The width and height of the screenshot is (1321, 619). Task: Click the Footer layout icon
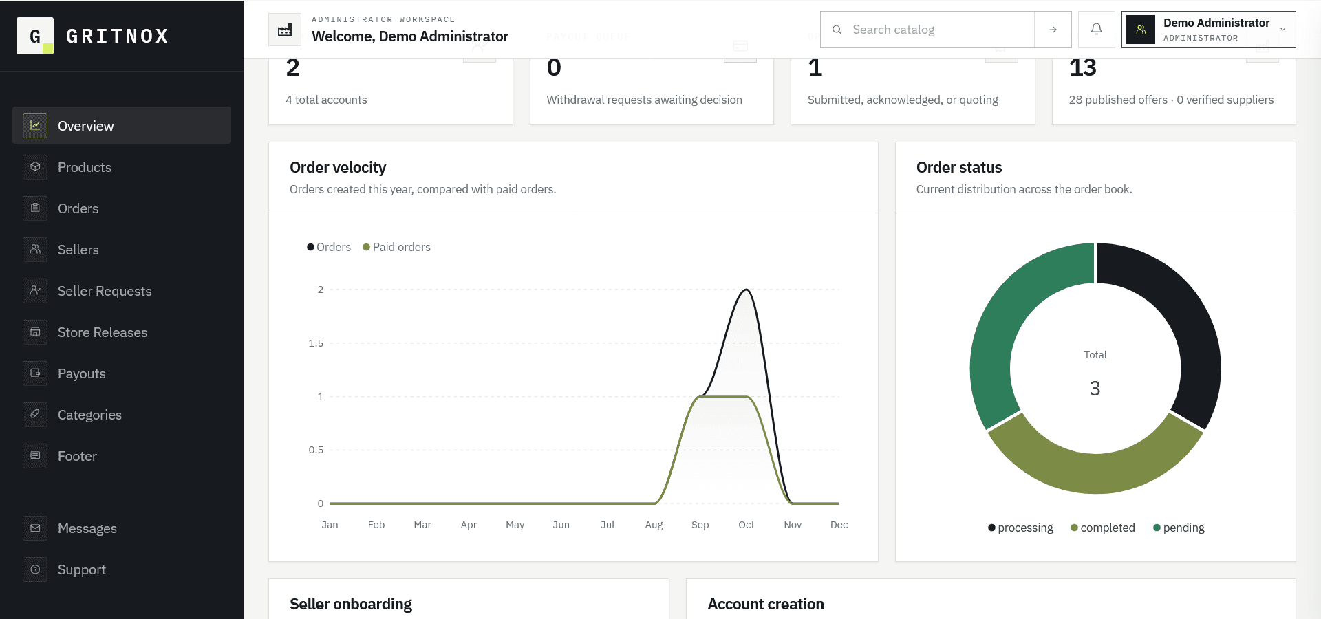tap(35, 456)
